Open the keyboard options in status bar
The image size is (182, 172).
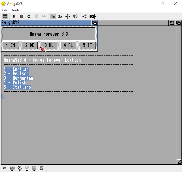pyautogui.click(x=12, y=169)
